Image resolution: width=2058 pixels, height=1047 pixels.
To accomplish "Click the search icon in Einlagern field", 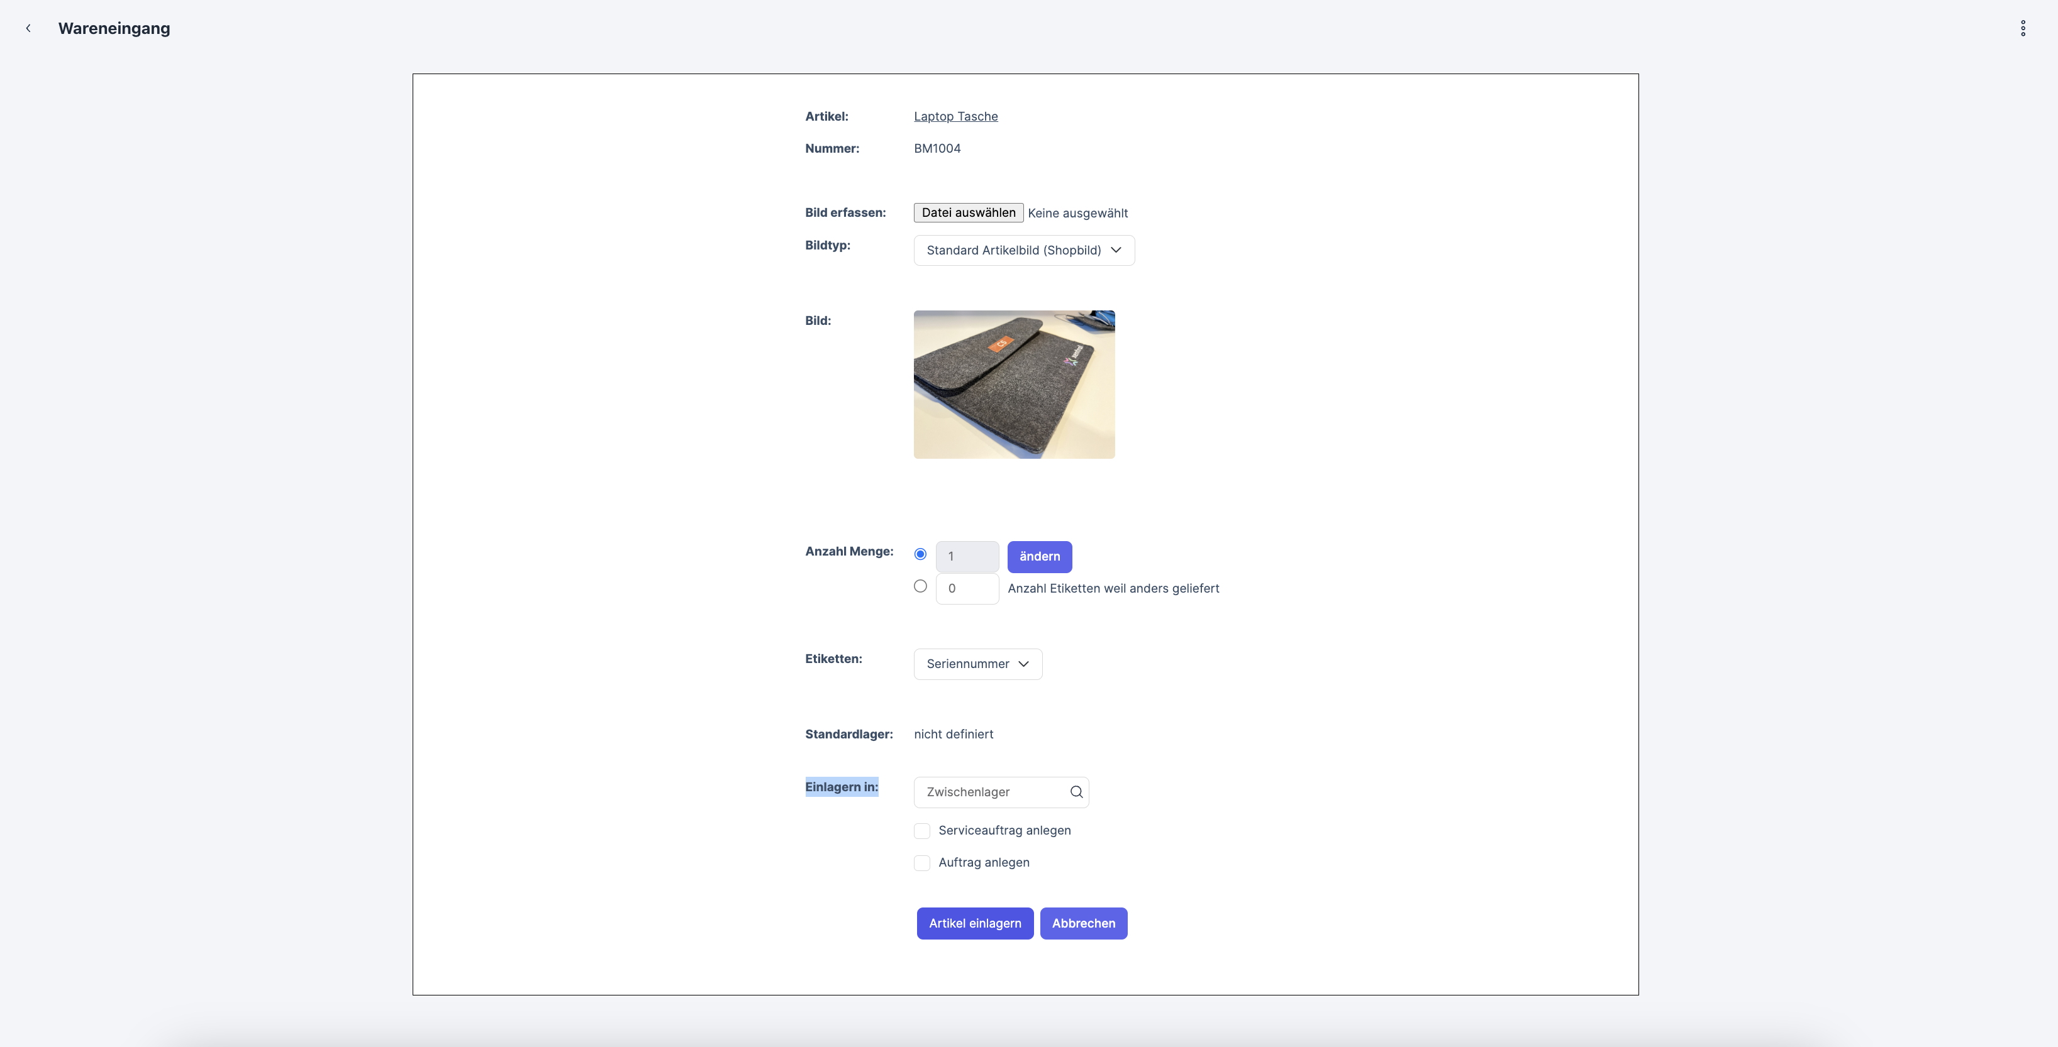I will coord(1076,792).
